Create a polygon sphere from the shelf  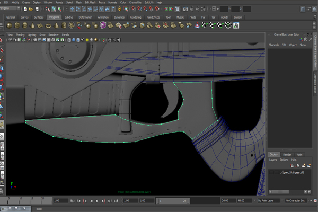pyautogui.click(x=9, y=25)
